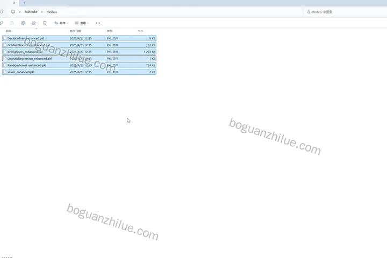Open the 查看 (View) dropdown
The width and height of the screenshot is (387, 258).
[x=82, y=23]
